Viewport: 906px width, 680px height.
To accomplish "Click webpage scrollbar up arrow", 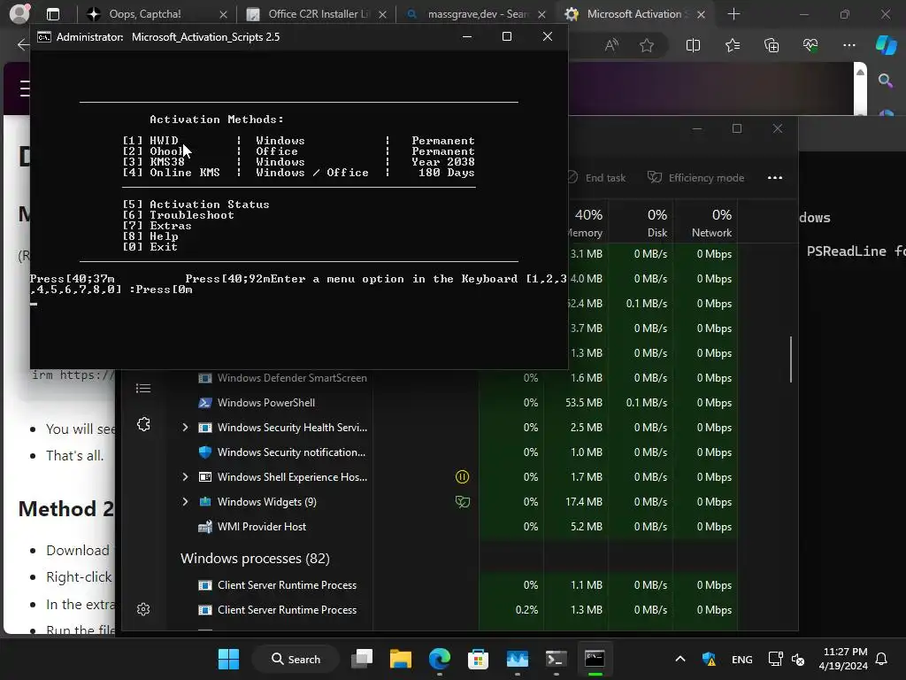I will coord(860,73).
